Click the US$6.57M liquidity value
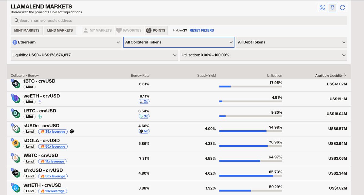Viewport: 364px width, 195px height. pos(337,128)
